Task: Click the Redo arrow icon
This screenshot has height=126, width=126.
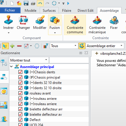Action: point(47,3)
